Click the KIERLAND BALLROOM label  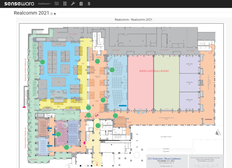click(154, 71)
